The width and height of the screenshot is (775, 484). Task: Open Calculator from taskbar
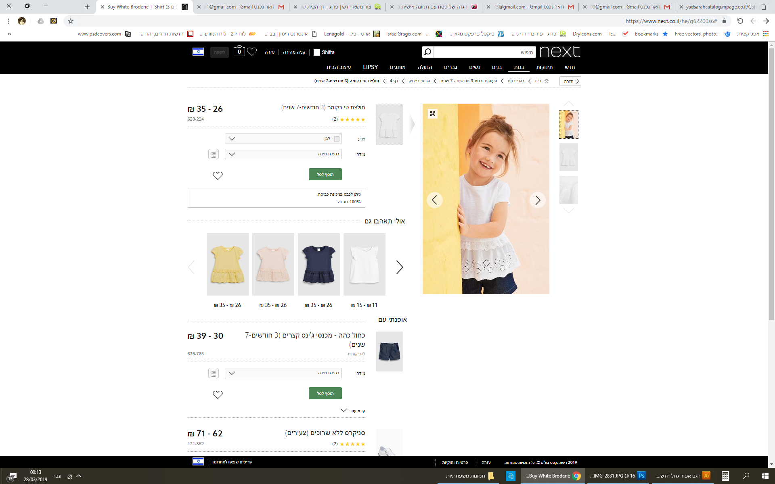725,476
